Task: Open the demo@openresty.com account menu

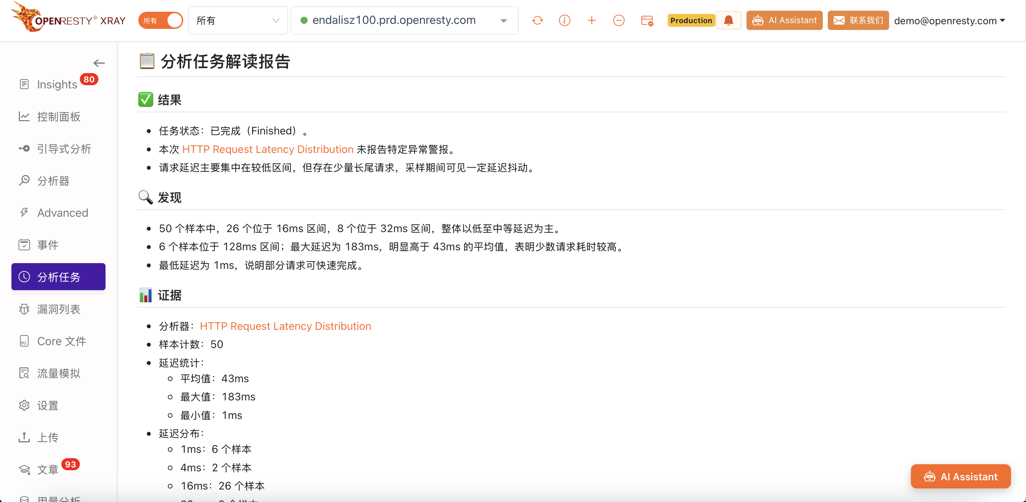Action: tap(949, 21)
